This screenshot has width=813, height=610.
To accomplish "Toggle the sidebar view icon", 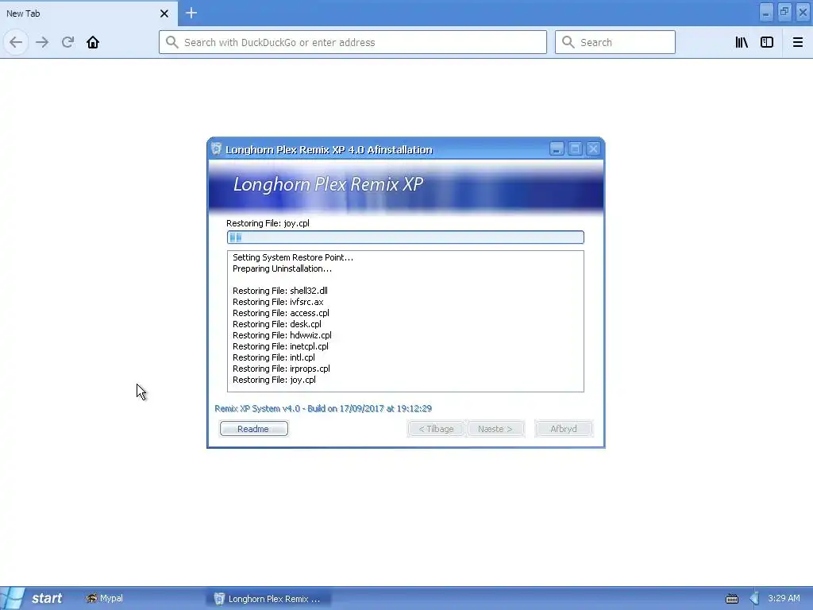I will (x=767, y=42).
